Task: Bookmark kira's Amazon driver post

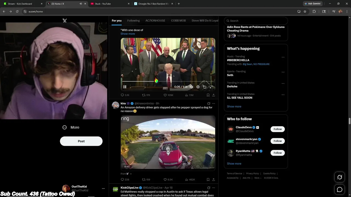Action: (x=208, y=179)
